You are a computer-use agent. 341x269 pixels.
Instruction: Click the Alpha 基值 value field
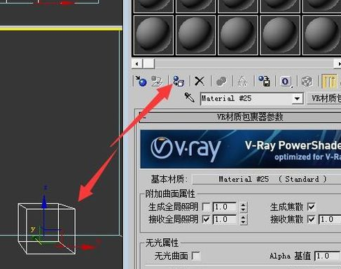[x=327, y=256]
